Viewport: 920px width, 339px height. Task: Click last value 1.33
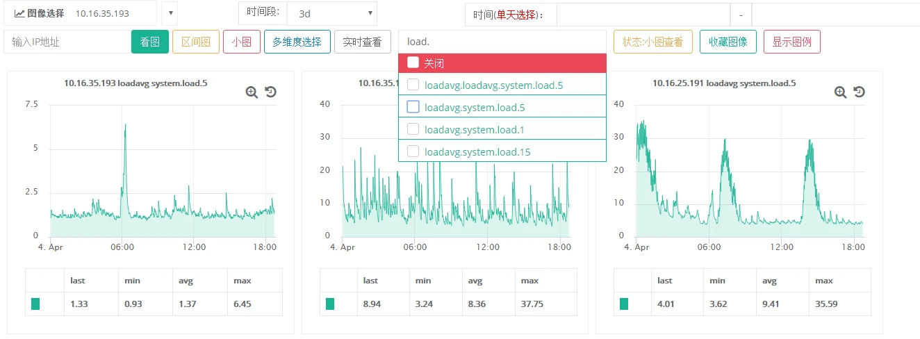pyautogui.click(x=80, y=304)
